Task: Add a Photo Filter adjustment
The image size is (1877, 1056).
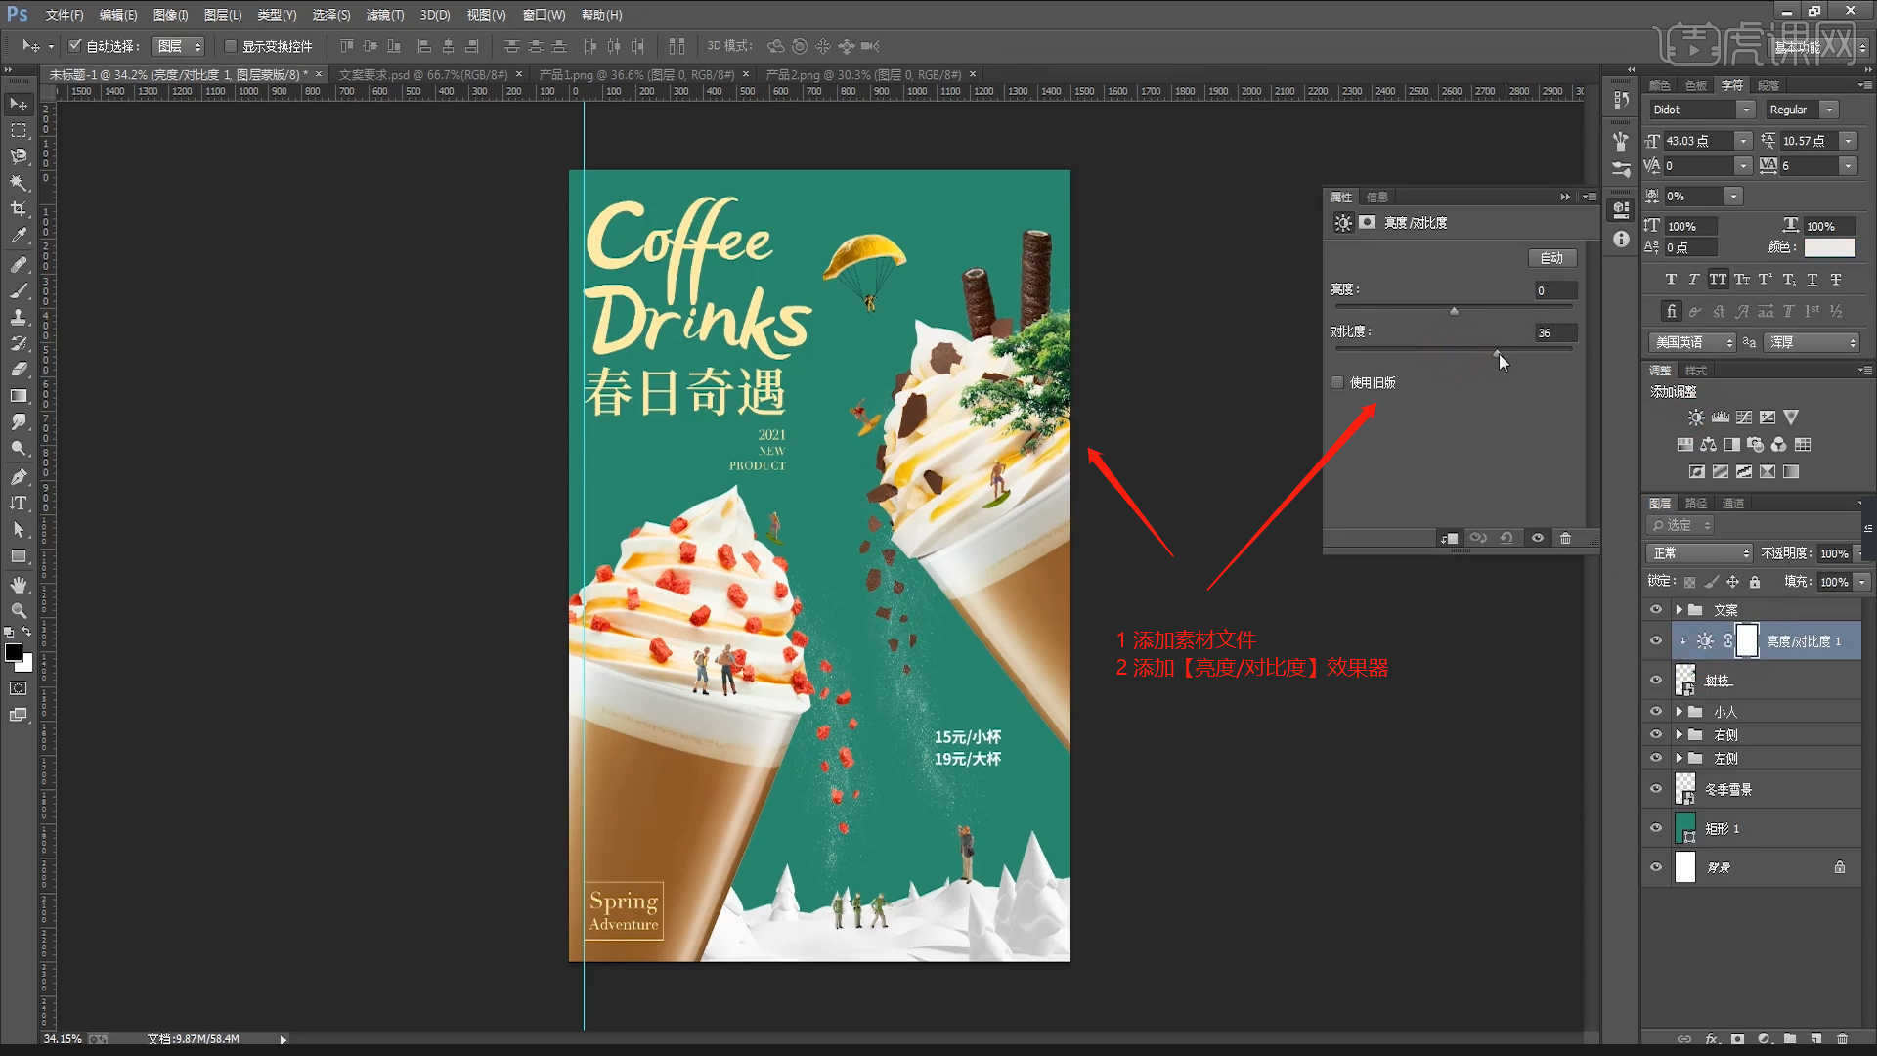Action: 1756,445
